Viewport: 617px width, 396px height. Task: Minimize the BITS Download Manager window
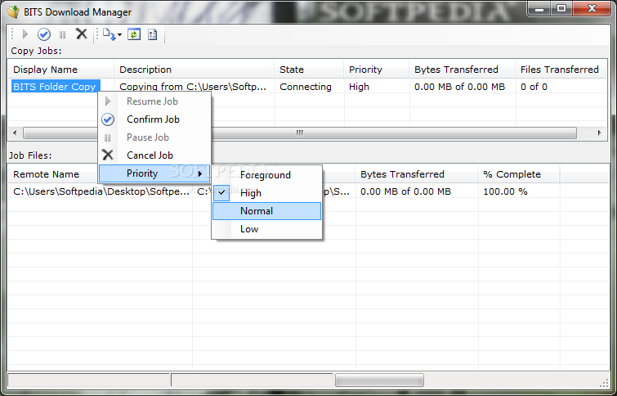tap(539, 9)
